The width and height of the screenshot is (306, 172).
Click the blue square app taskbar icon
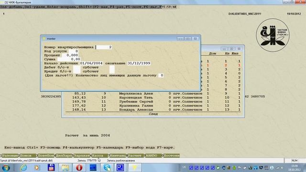point(120,168)
